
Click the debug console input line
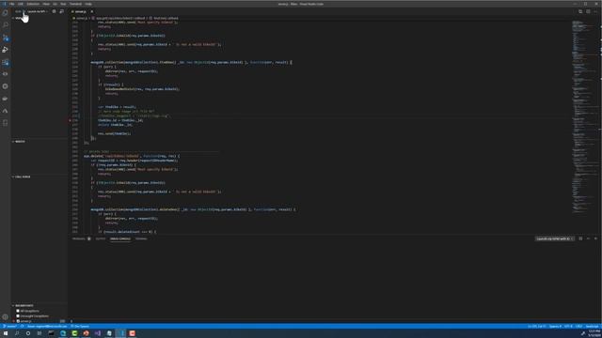click(x=334, y=321)
